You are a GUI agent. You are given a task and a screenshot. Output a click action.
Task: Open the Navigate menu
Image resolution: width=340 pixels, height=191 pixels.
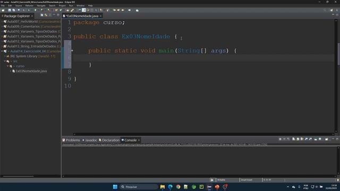click(x=41, y=6)
